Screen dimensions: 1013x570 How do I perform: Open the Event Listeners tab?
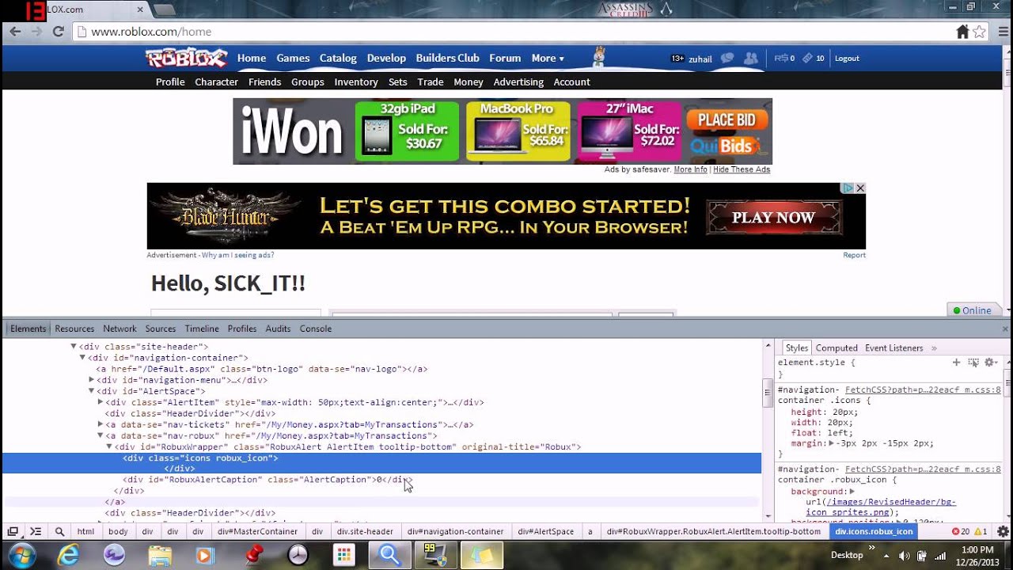click(894, 348)
